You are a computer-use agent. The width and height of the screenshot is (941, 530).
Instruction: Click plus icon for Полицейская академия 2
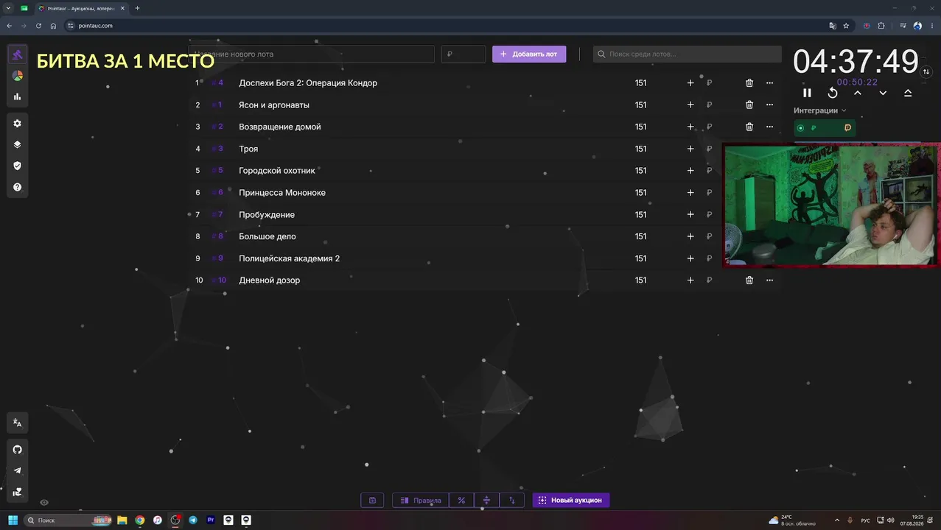click(690, 258)
